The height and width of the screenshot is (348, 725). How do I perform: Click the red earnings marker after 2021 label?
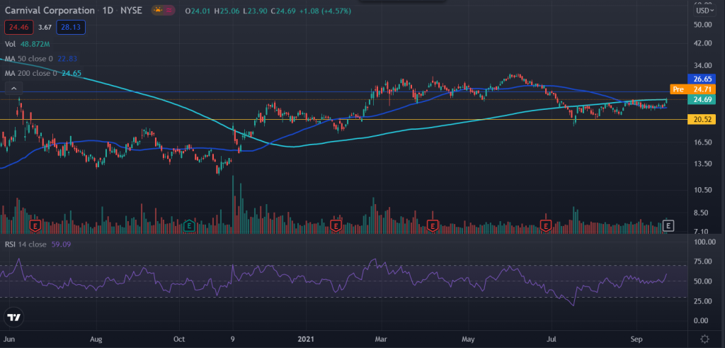(336, 226)
